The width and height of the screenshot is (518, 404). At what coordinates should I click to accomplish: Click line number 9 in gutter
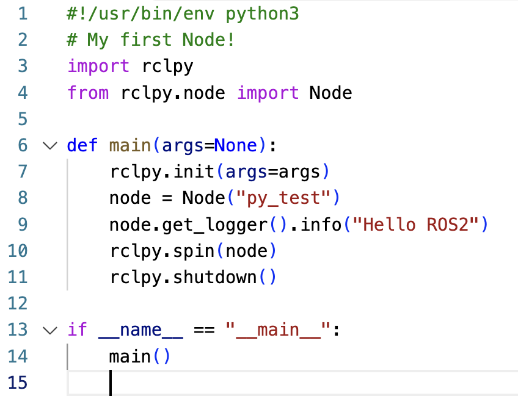tap(23, 225)
